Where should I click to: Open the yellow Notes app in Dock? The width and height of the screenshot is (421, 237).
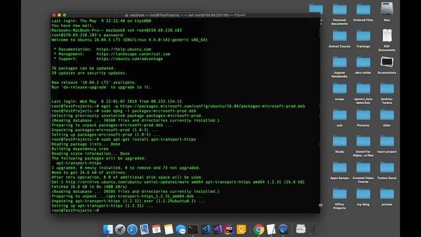pyautogui.click(x=168, y=229)
